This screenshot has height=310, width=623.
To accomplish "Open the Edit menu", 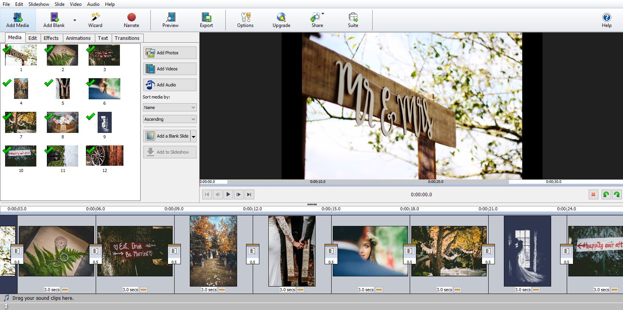I will (19, 4).
